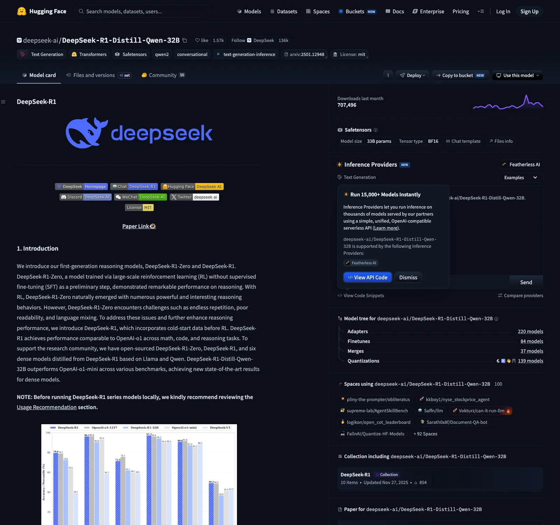
Task: Open the Discord DeepSeek AI badge
Action: click(x=85, y=197)
